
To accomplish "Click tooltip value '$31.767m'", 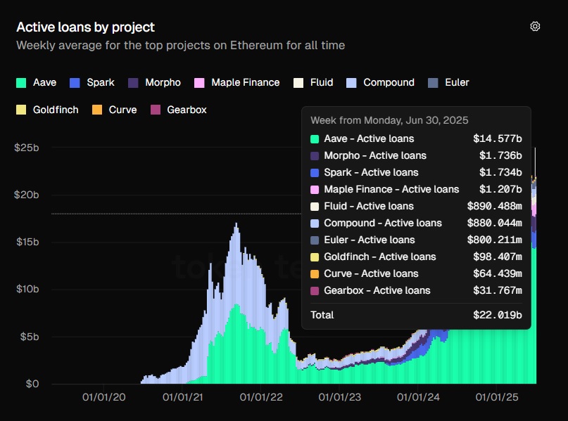I will coord(498,290).
